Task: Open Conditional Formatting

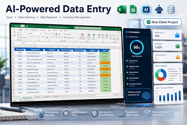Action: 82,36
